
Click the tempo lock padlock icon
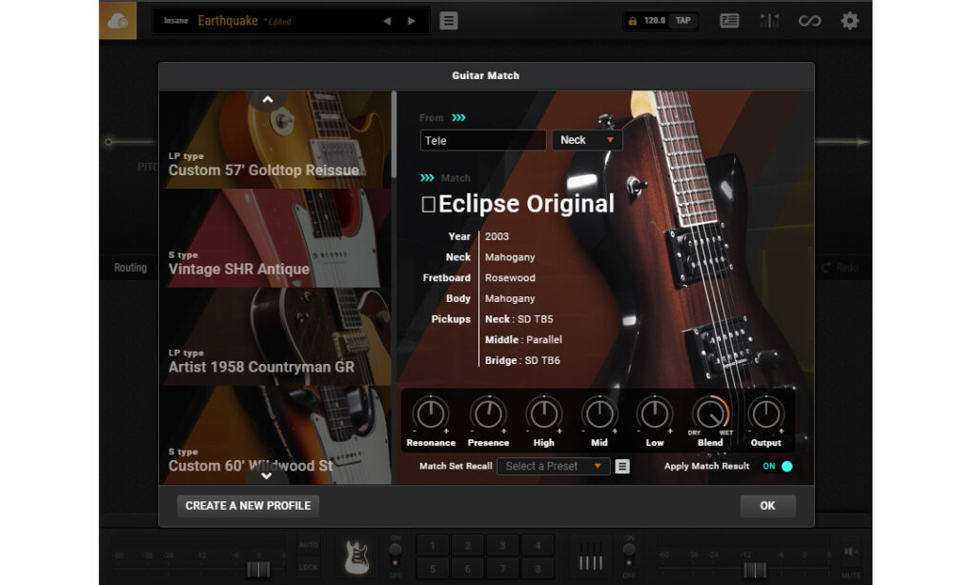[633, 21]
